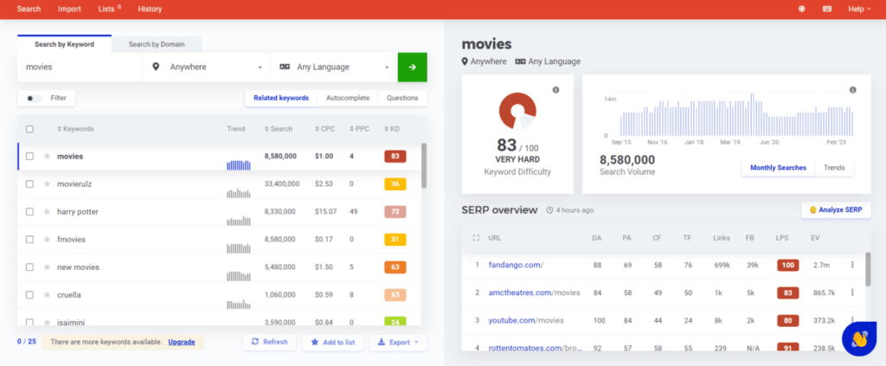Screen dimensions: 886x366
Task: Click the Analyze SERP button
Action: 836,210
